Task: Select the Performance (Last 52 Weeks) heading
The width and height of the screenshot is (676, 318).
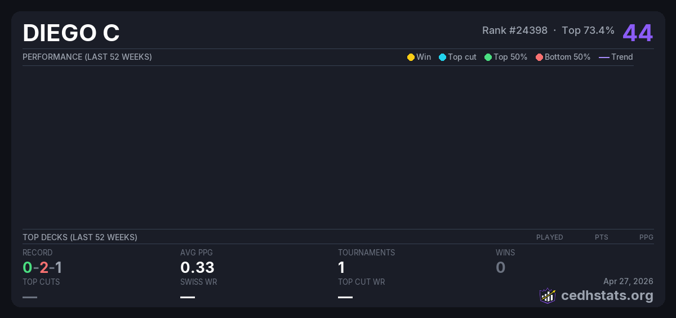Action: [87, 57]
